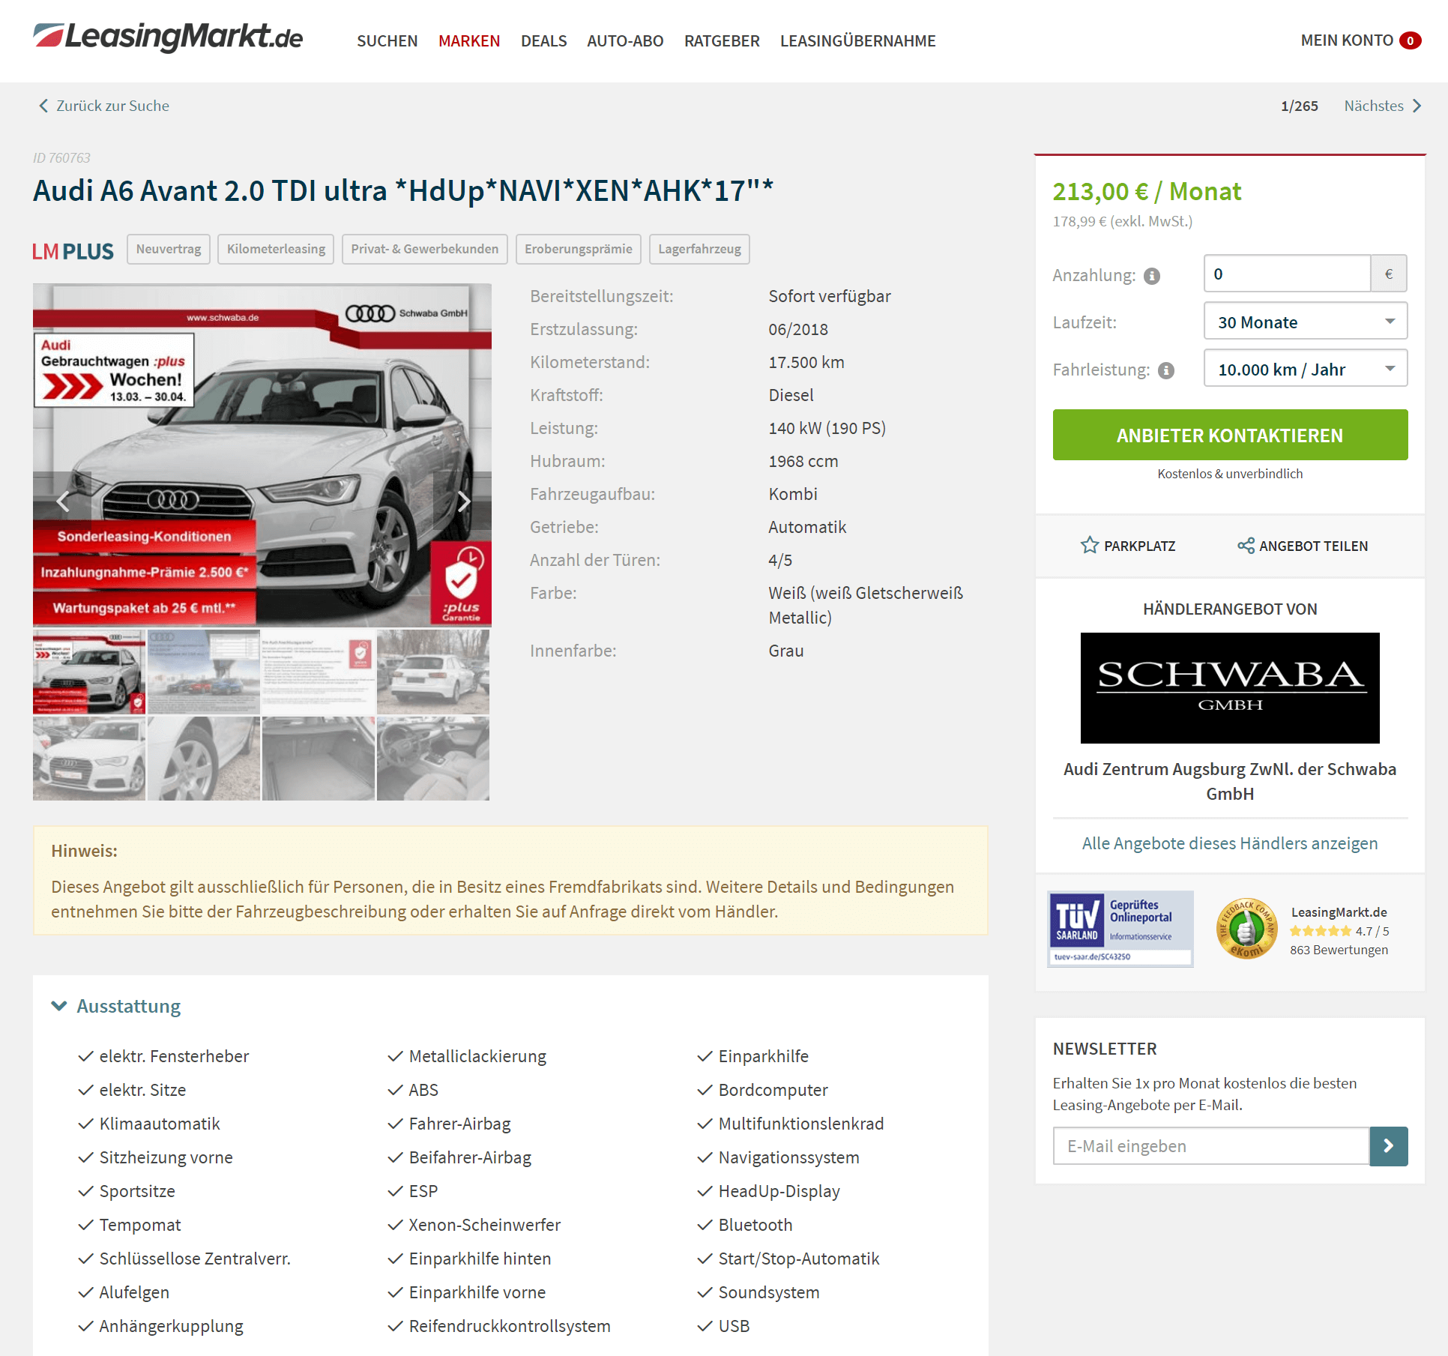Click the main Audi A6 photo
The height and width of the screenshot is (1356, 1448).
[262, 455]
